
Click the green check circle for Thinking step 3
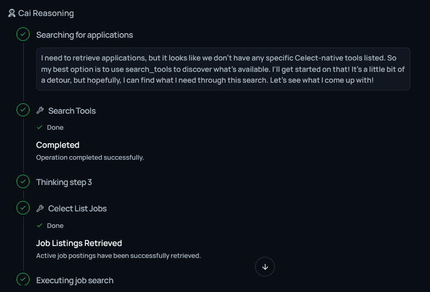point(23,181)
